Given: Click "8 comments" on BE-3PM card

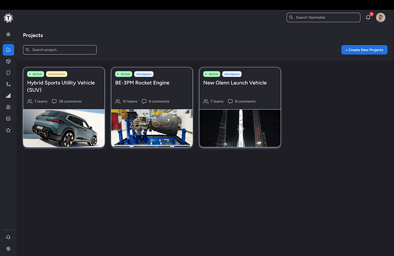Looking at the screenshot, I should coord(159,102).
